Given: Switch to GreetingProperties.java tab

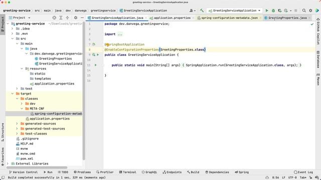Looking at the screenshot, I should (x=287, y=18).
